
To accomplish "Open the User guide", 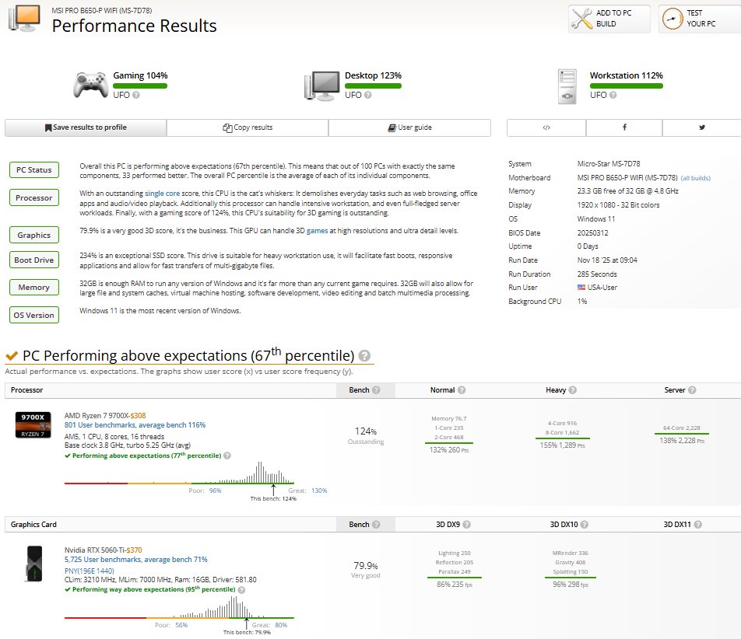I will pos(409,127).
